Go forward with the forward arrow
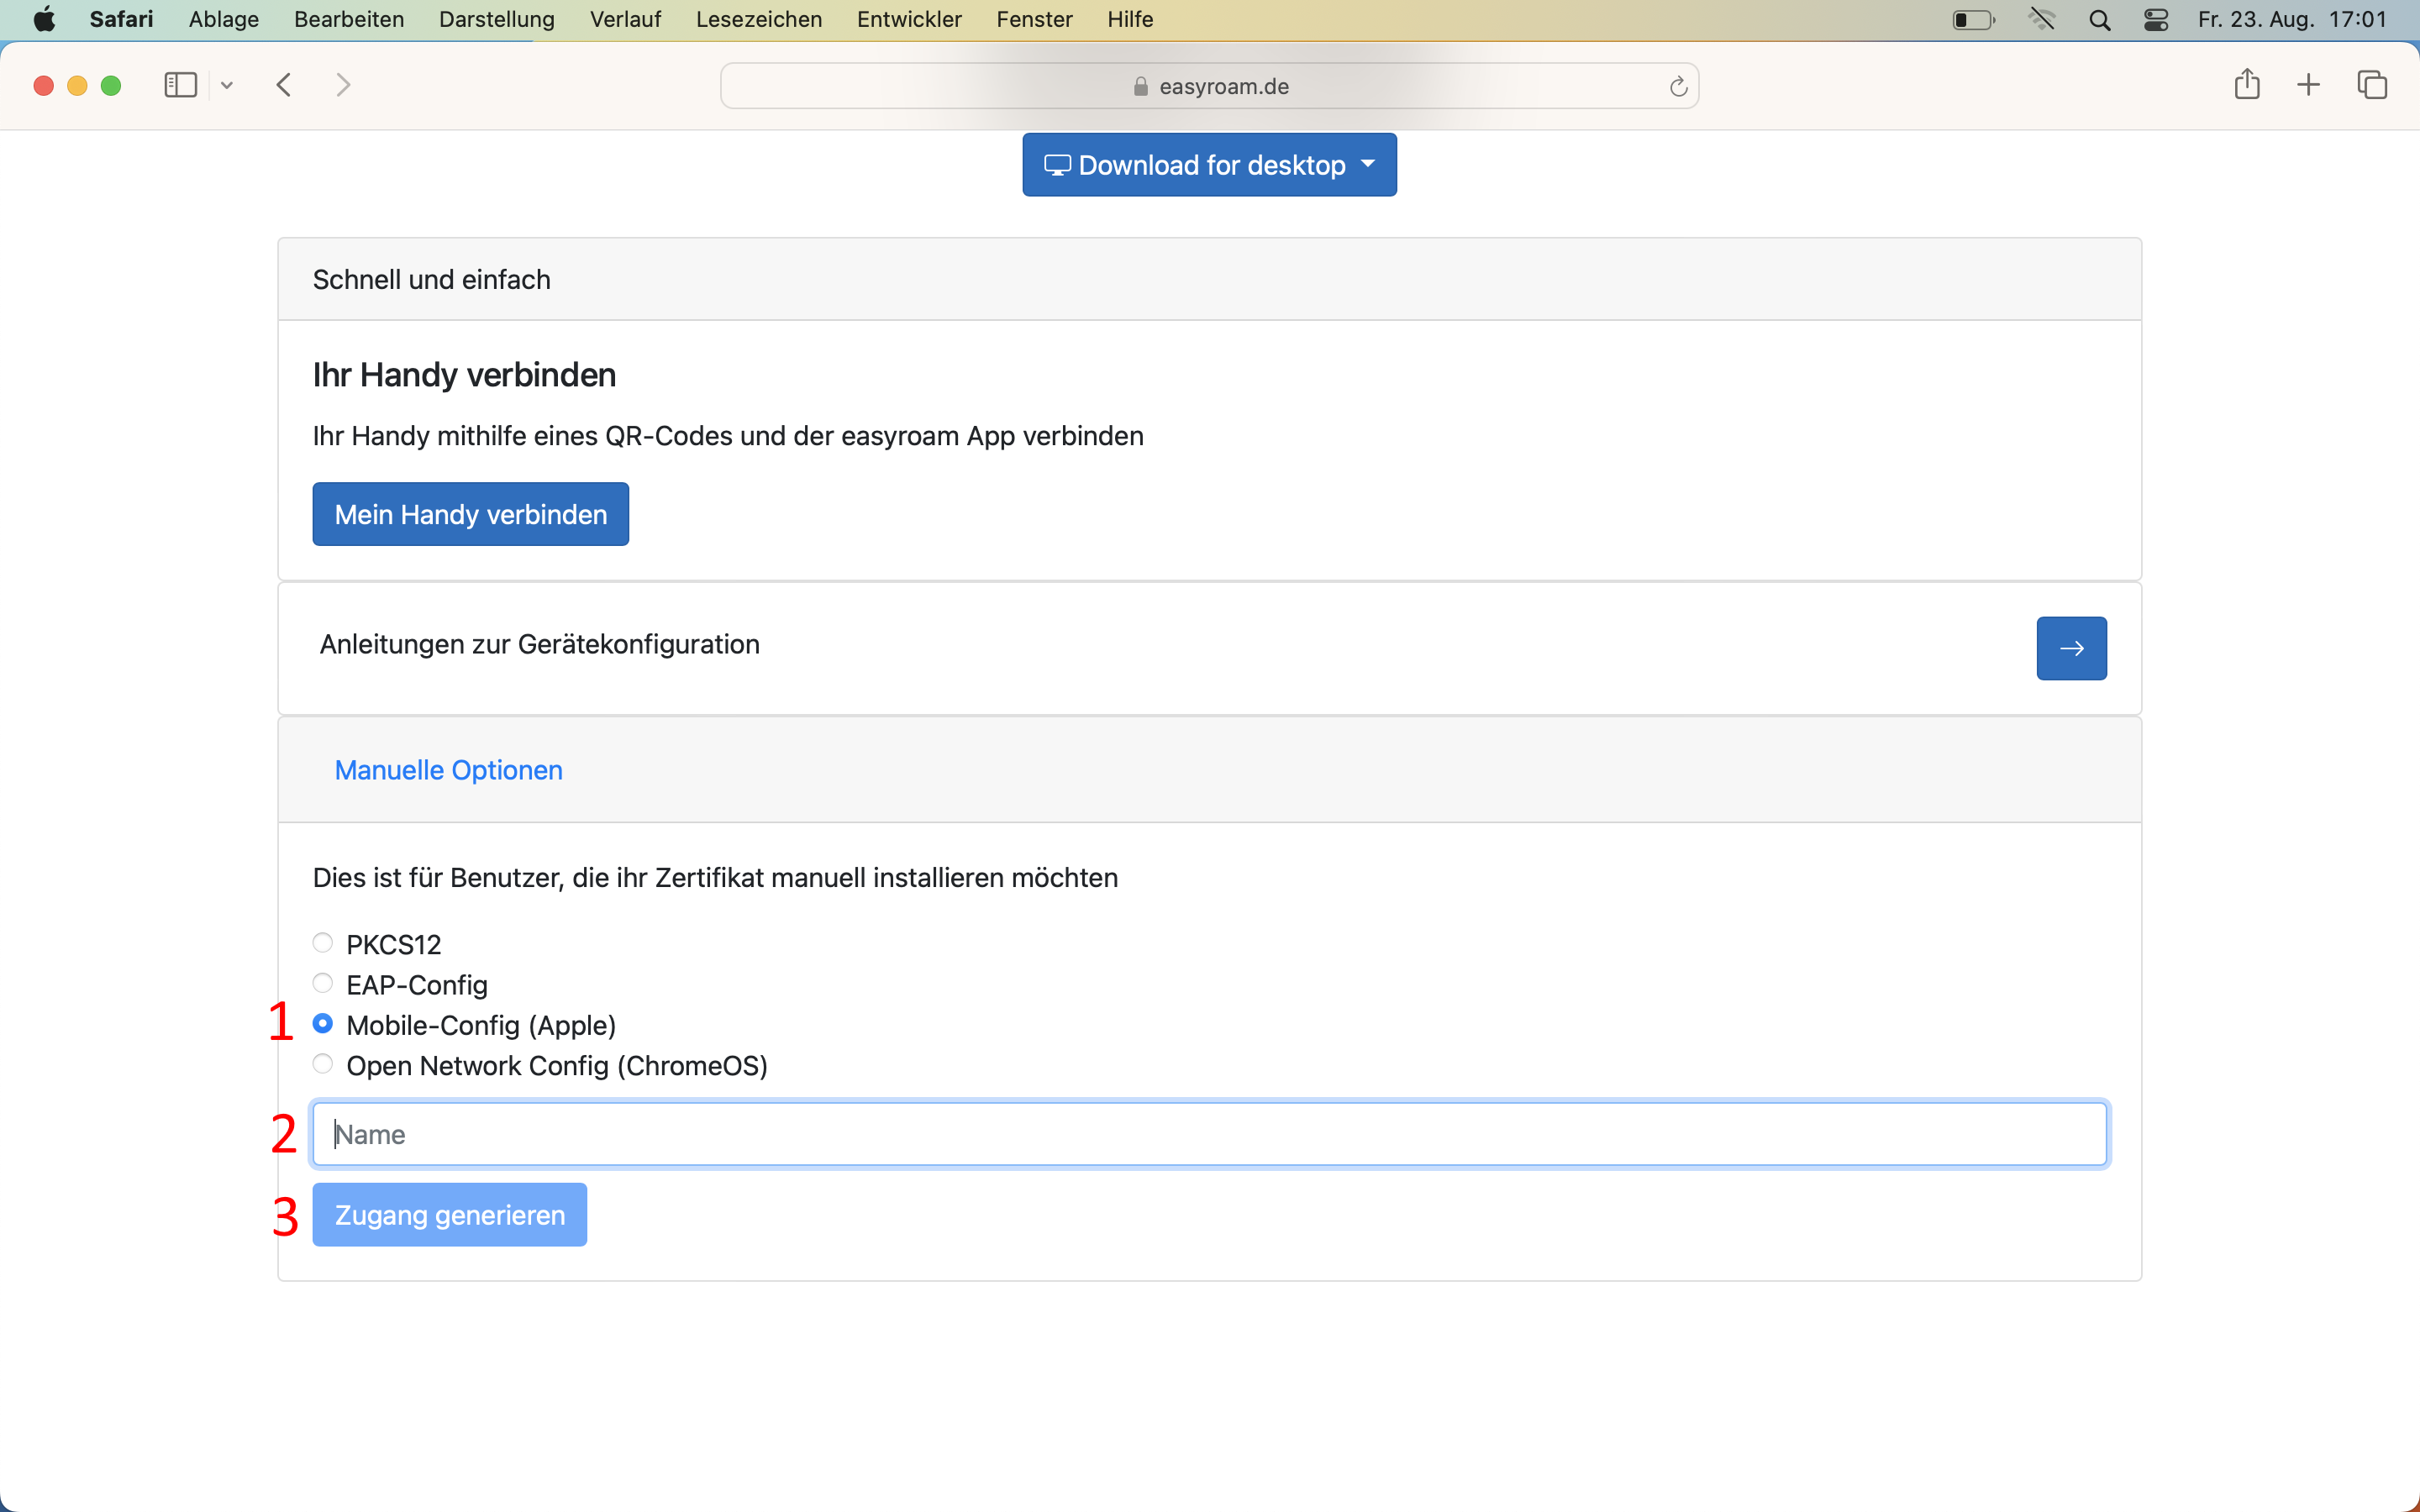Viewport: 2420px width, 1512px height. click(x=343, y=85)
